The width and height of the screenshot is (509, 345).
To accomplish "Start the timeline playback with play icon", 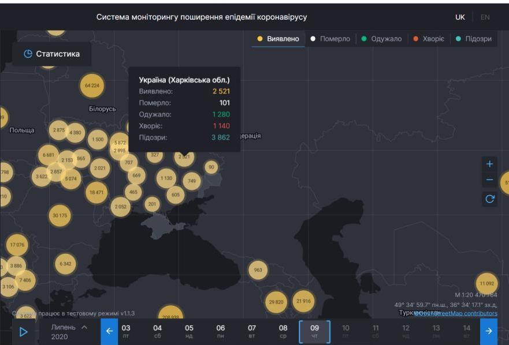I will (23, 331).
